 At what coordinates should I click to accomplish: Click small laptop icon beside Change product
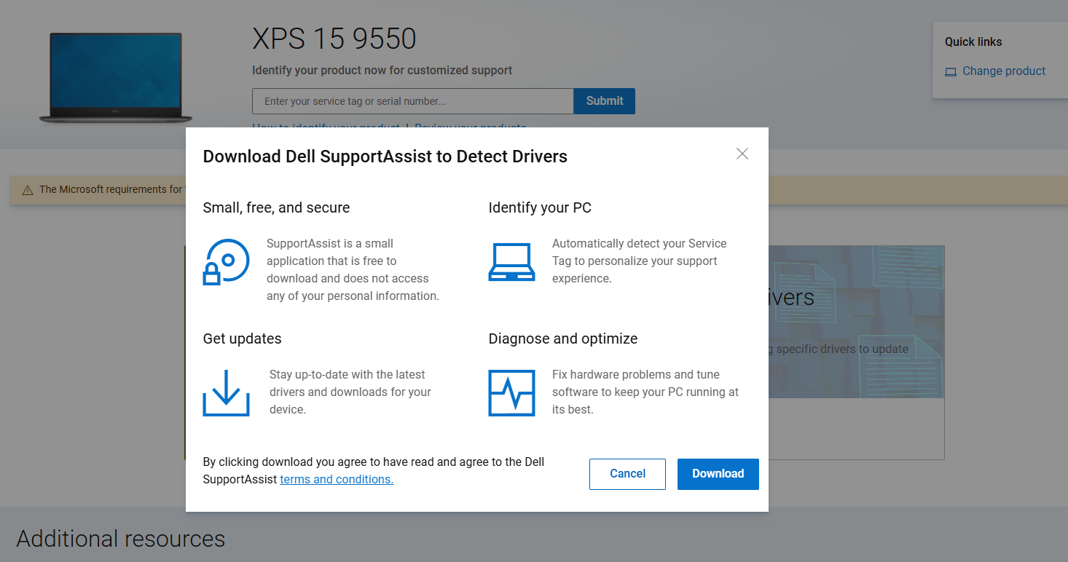[x=950, y=71]
